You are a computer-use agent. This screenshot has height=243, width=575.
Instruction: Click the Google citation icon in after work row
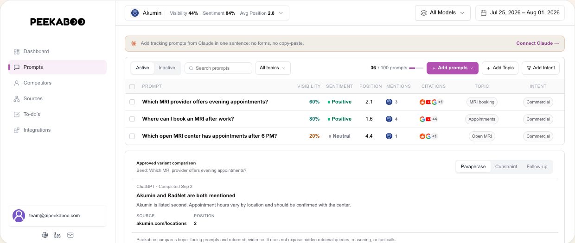(422, 119)
